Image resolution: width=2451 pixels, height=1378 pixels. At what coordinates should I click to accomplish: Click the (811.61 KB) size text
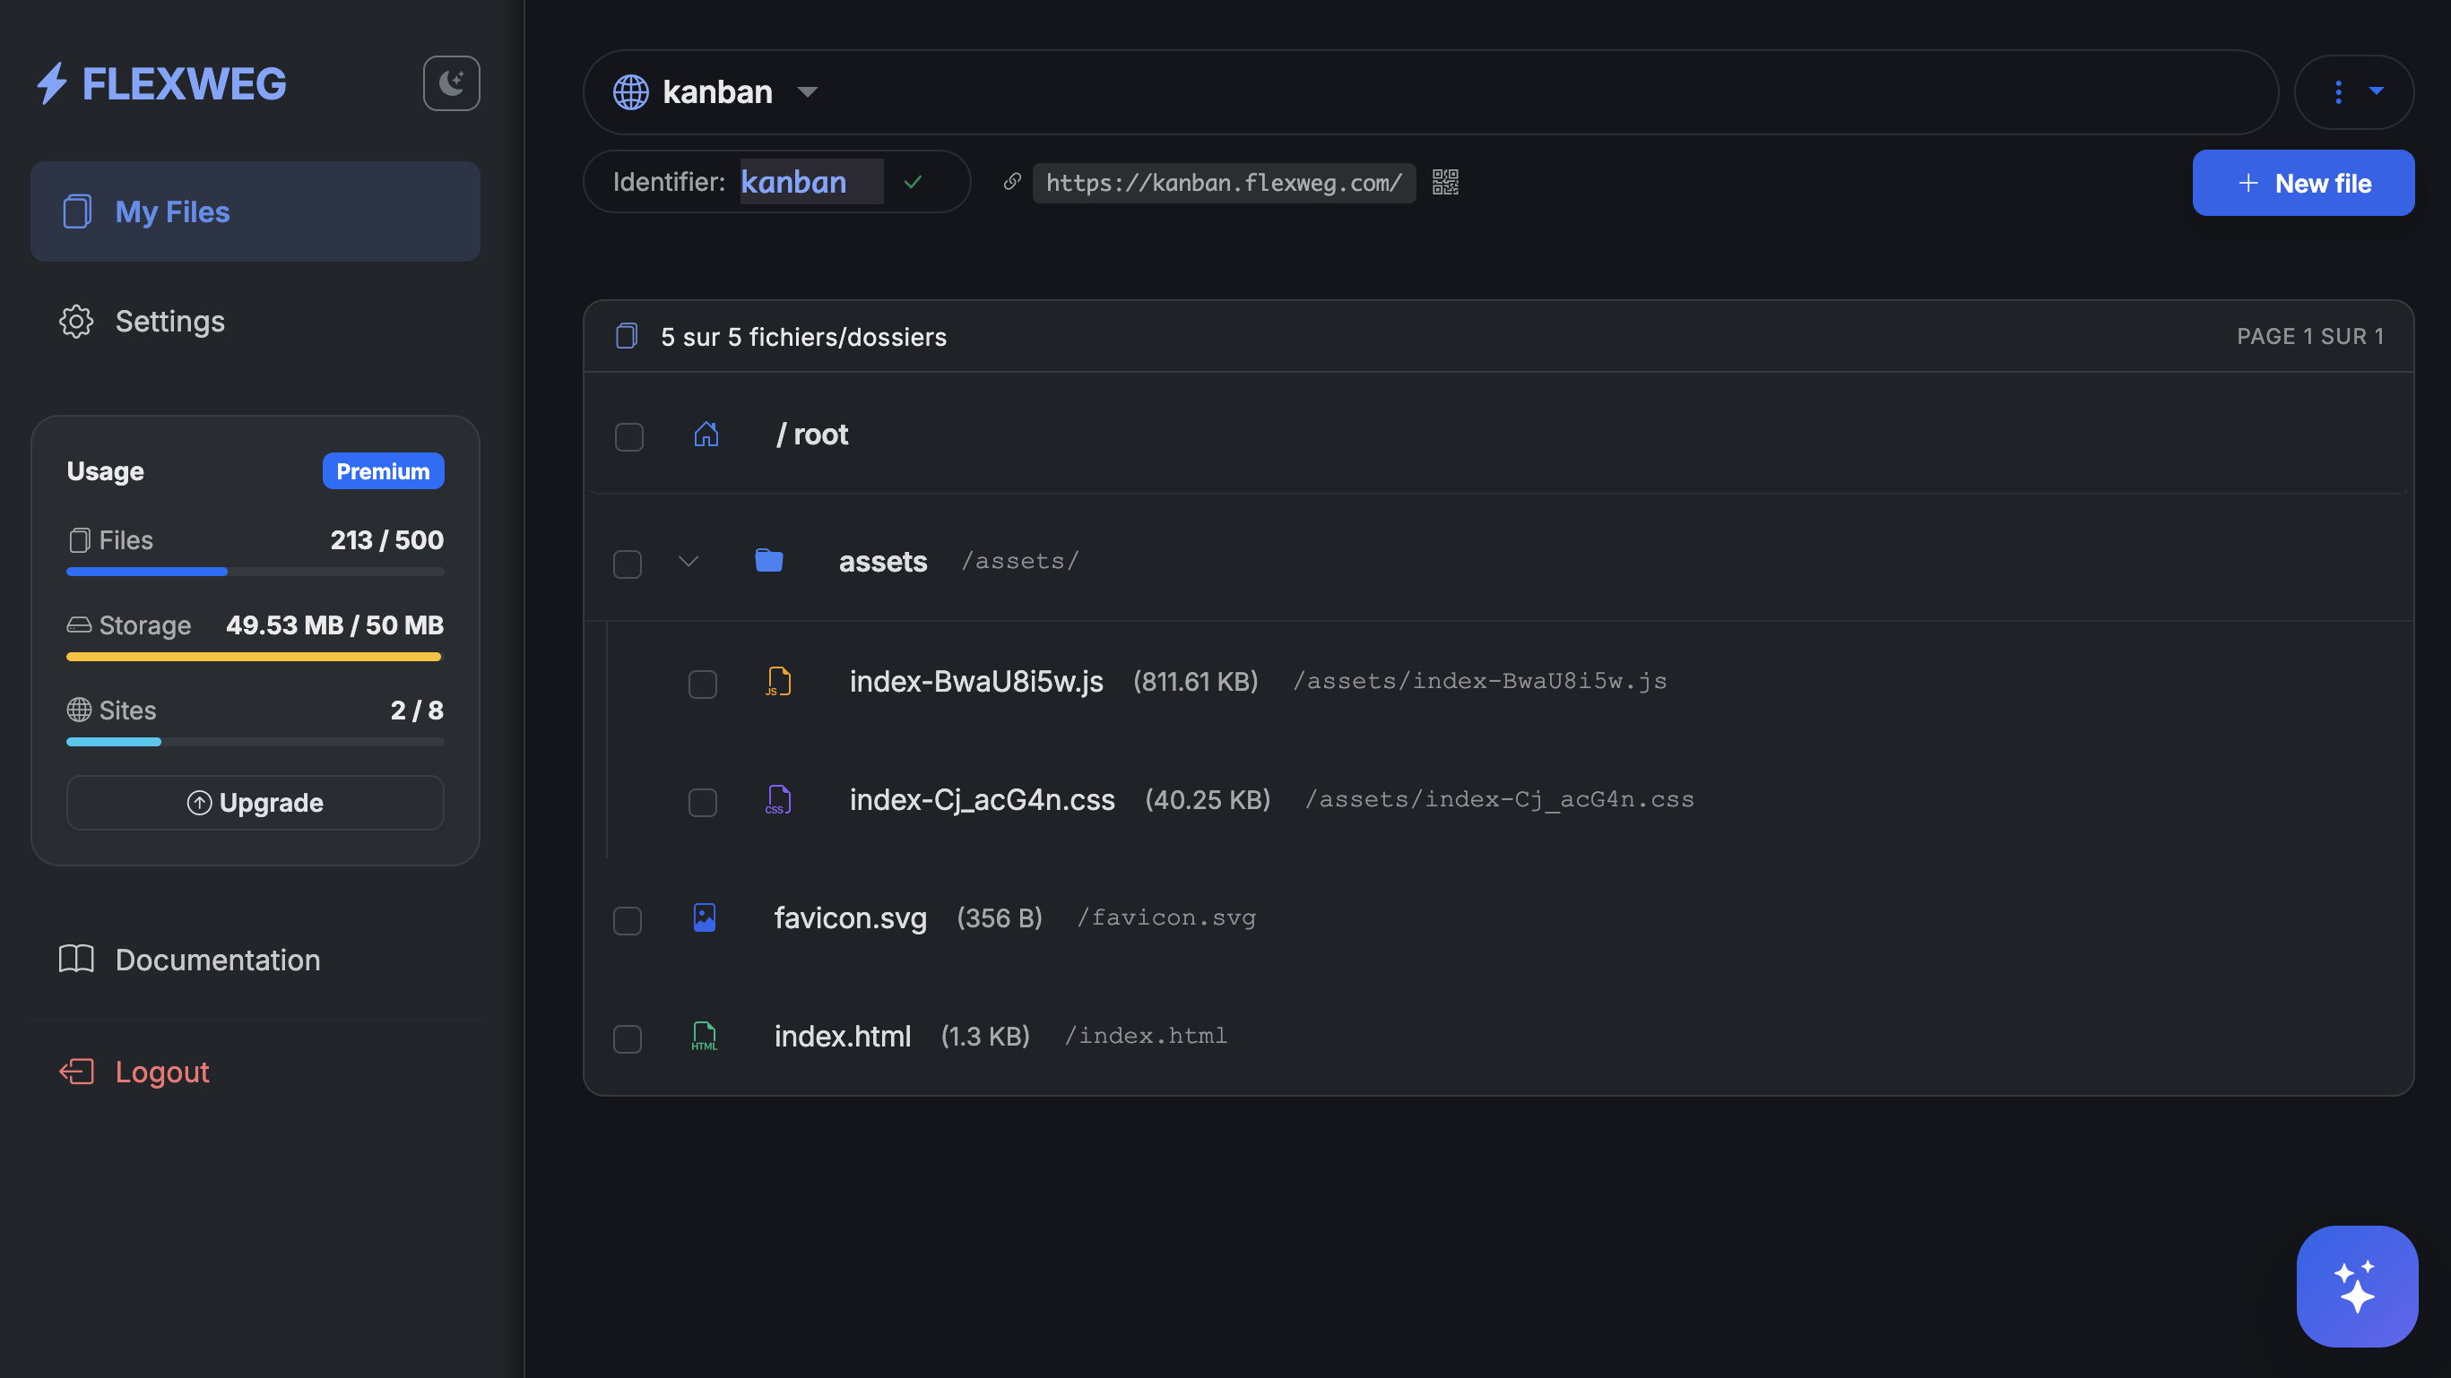1196,682
